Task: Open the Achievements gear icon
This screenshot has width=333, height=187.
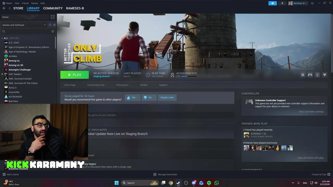Action: 172,75
